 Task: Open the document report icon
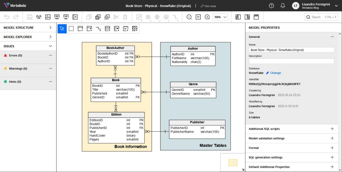point(75,17)
